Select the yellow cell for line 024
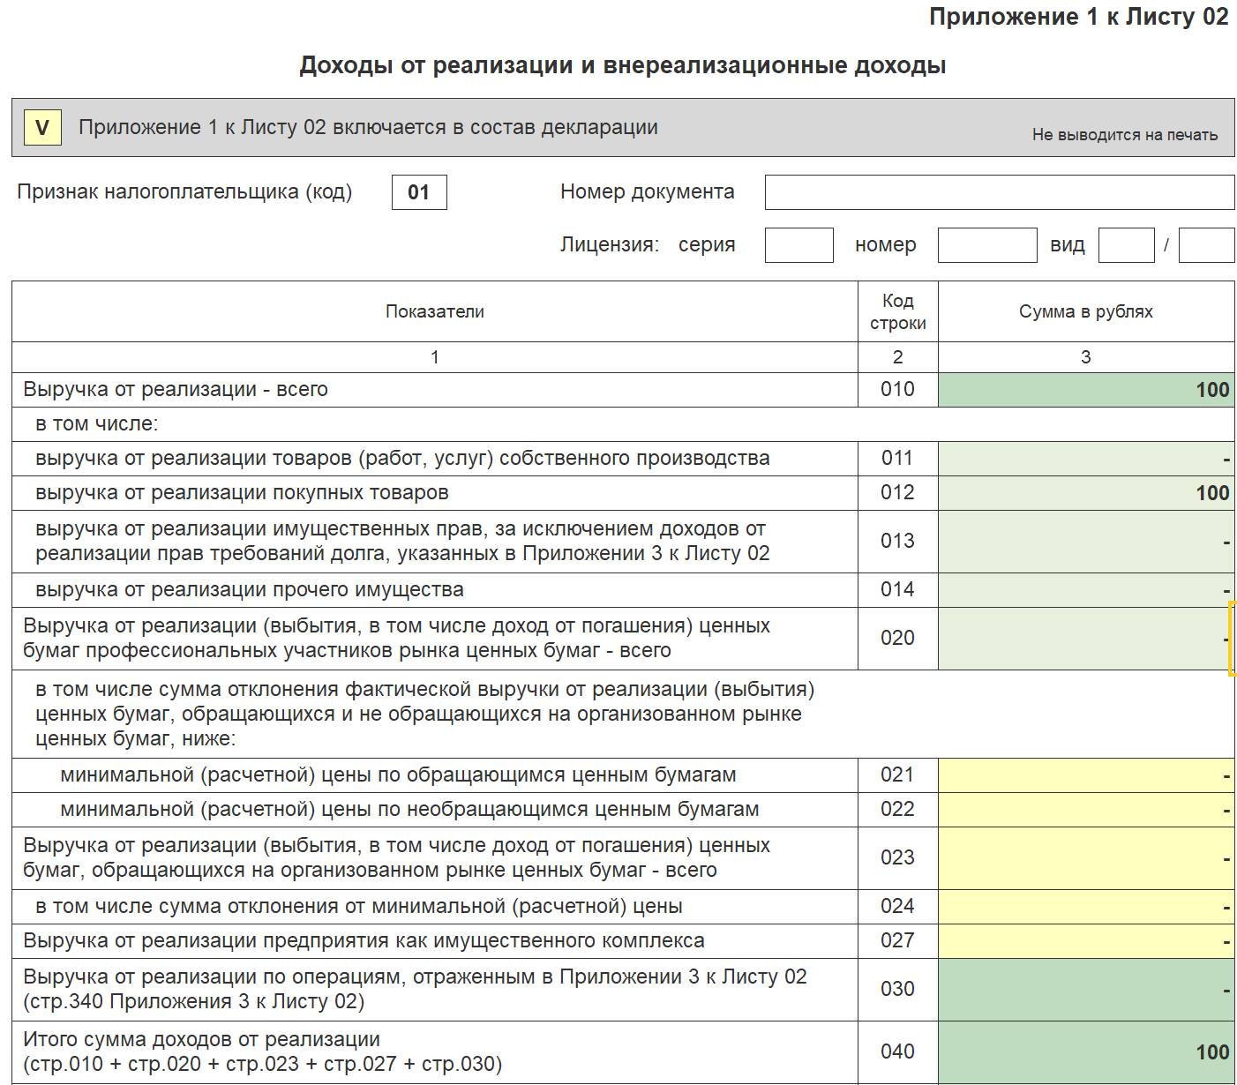 pyautogui.click(x=1086, y=907)
